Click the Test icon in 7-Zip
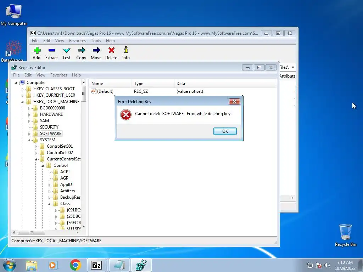Image resolution: width=363 pixels, height=272 pixels. point(66,50)
